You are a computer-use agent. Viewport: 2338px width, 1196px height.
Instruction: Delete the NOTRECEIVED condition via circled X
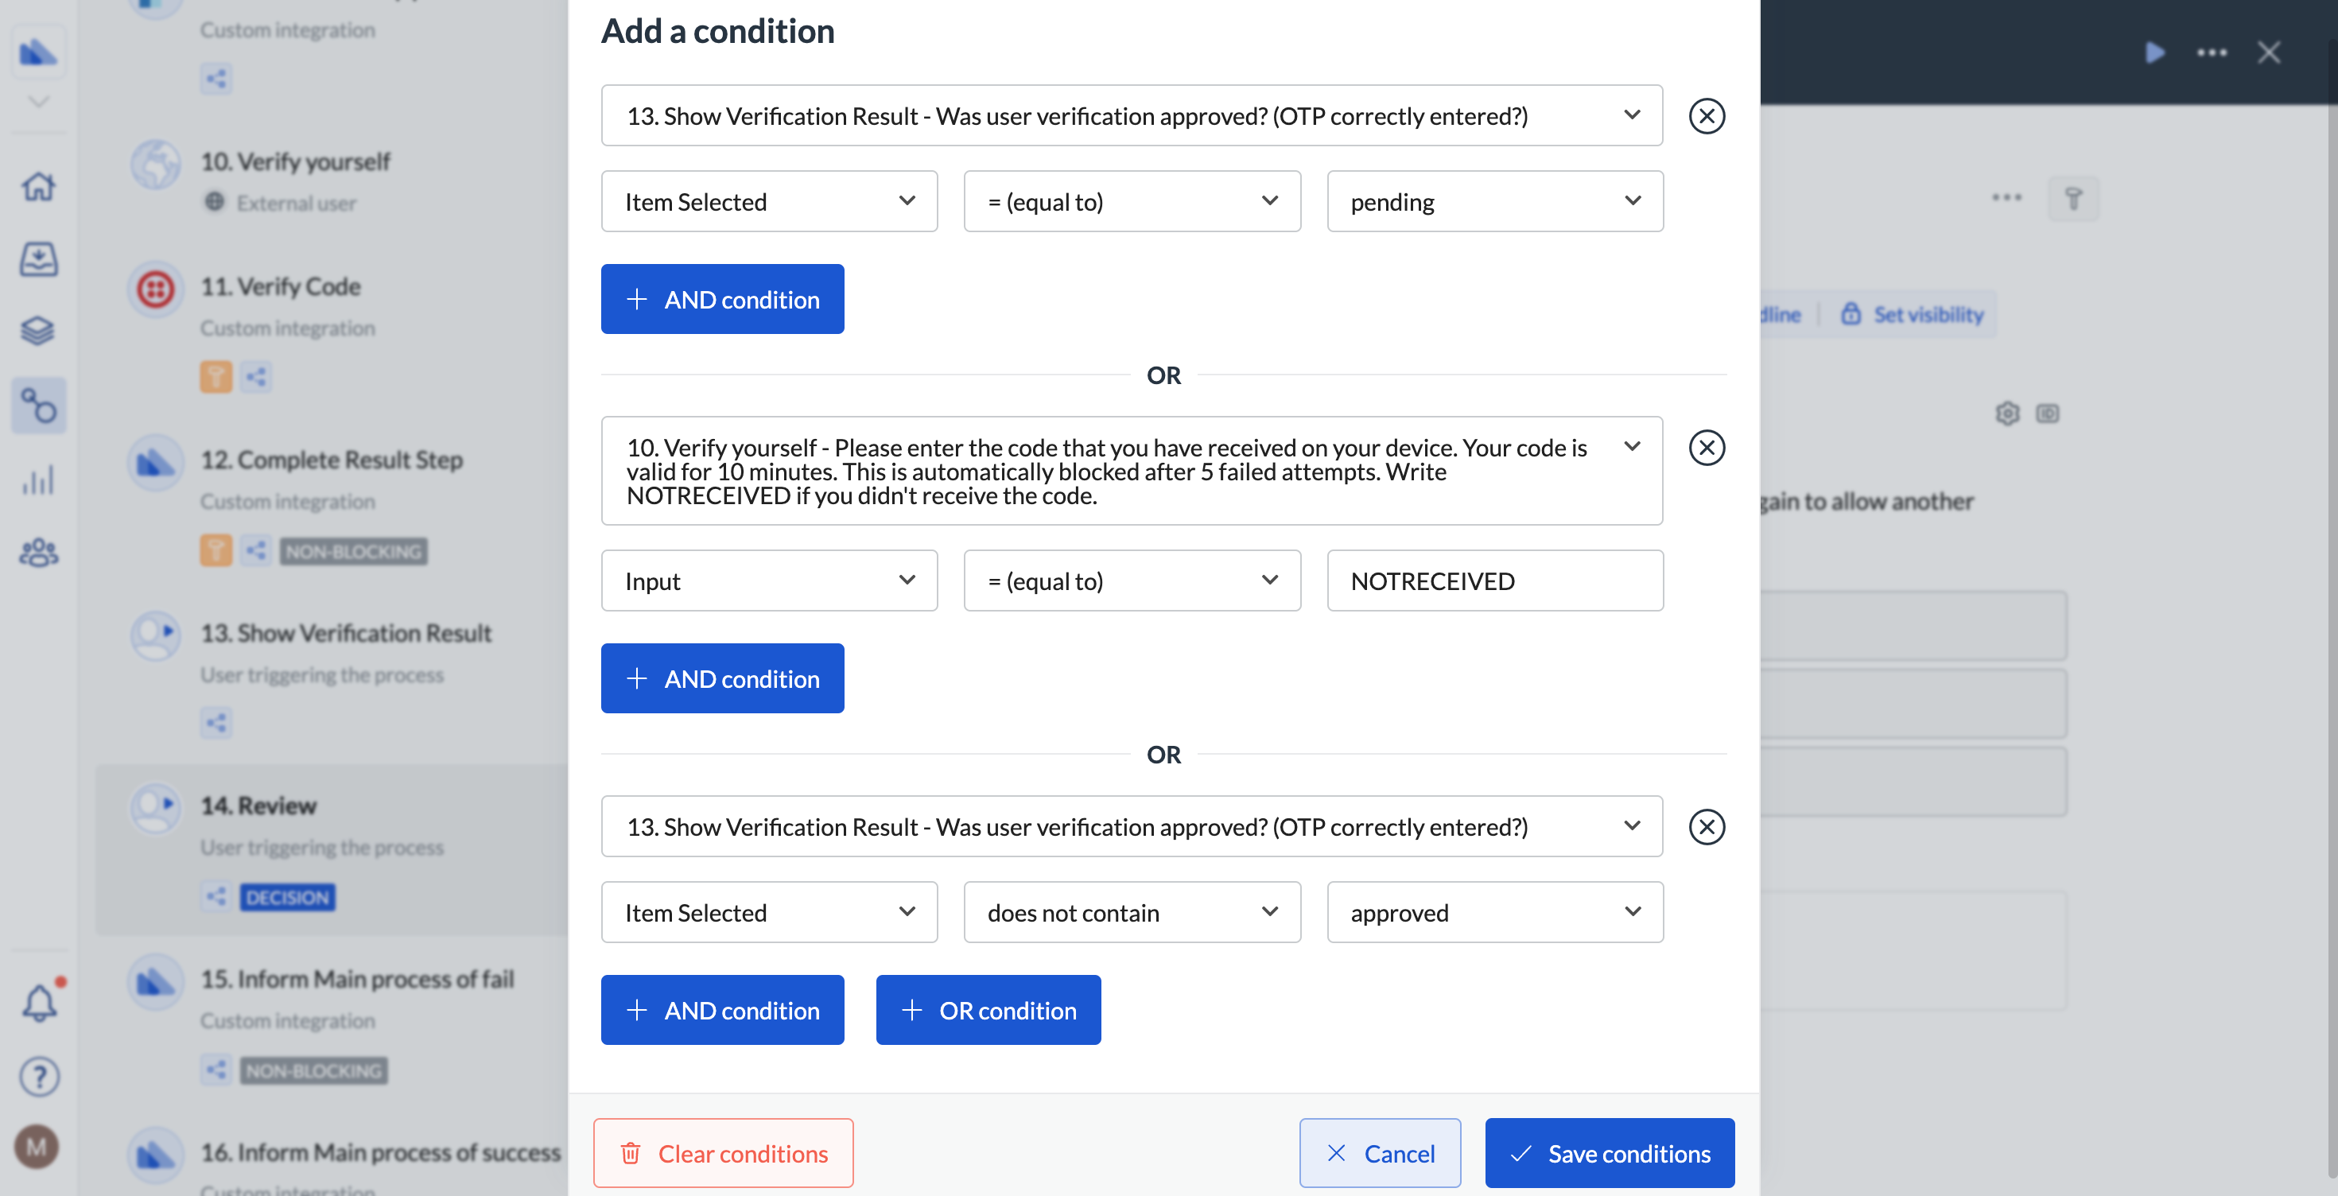coord(1707,448)
